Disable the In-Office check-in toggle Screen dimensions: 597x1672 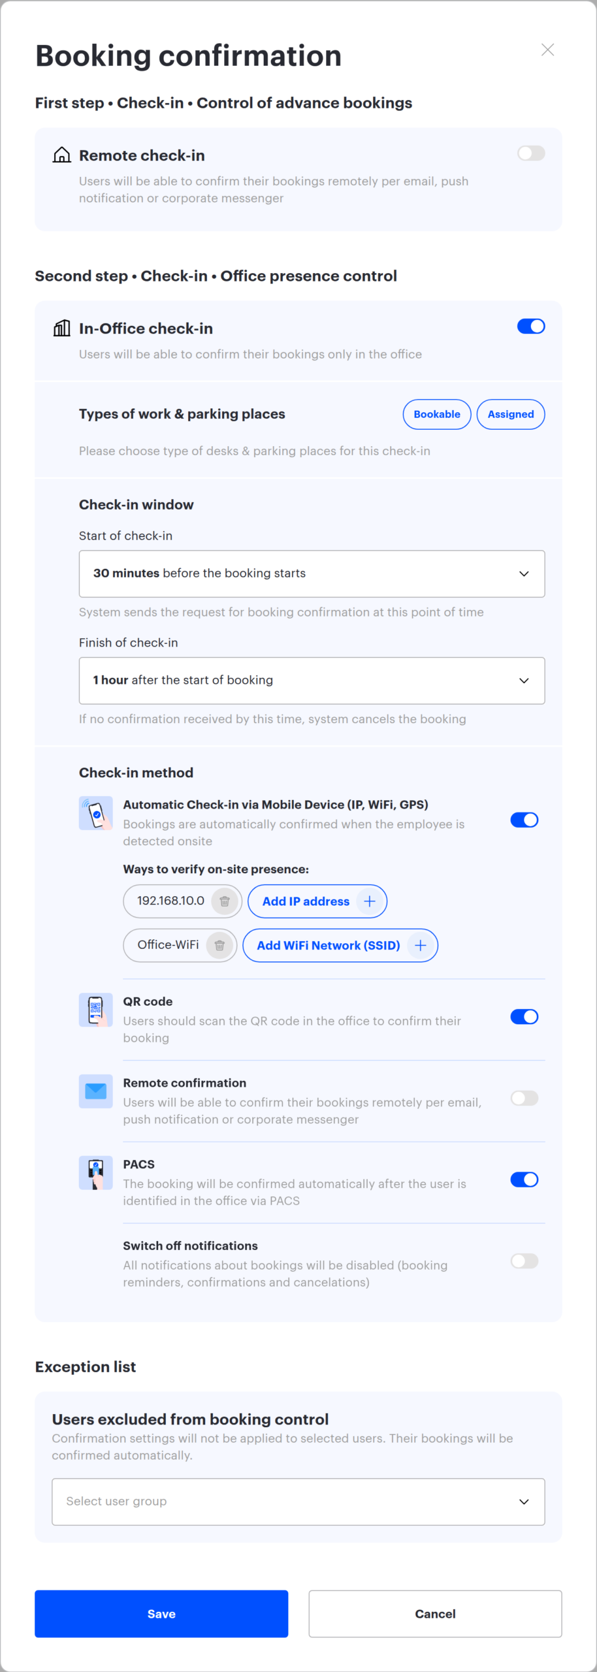pos(531,327)
